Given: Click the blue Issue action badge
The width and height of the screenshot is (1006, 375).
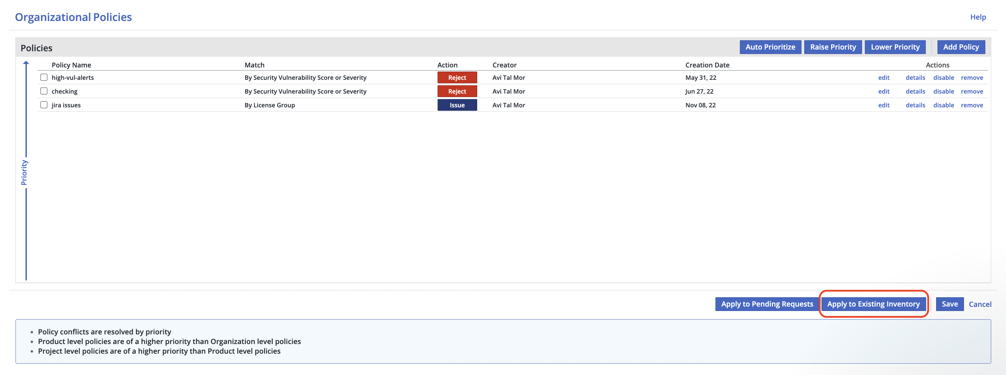Looking at the screenshot, I should click(457, 105).
